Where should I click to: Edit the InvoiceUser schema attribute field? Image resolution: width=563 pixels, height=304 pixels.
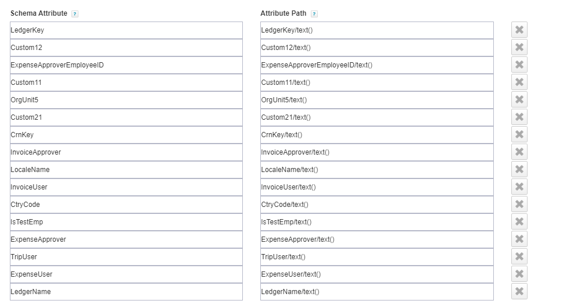(126, 187)
